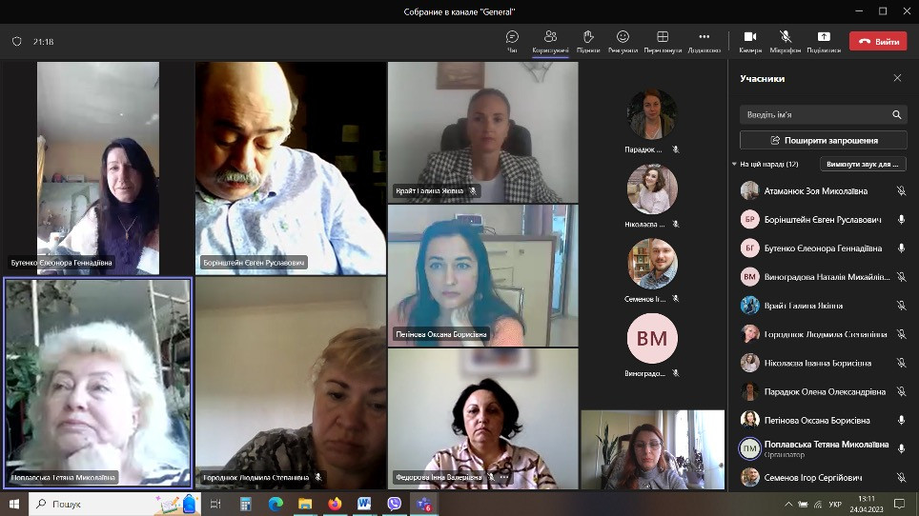
Task: Open notification center icon
Action: (900, 504)
